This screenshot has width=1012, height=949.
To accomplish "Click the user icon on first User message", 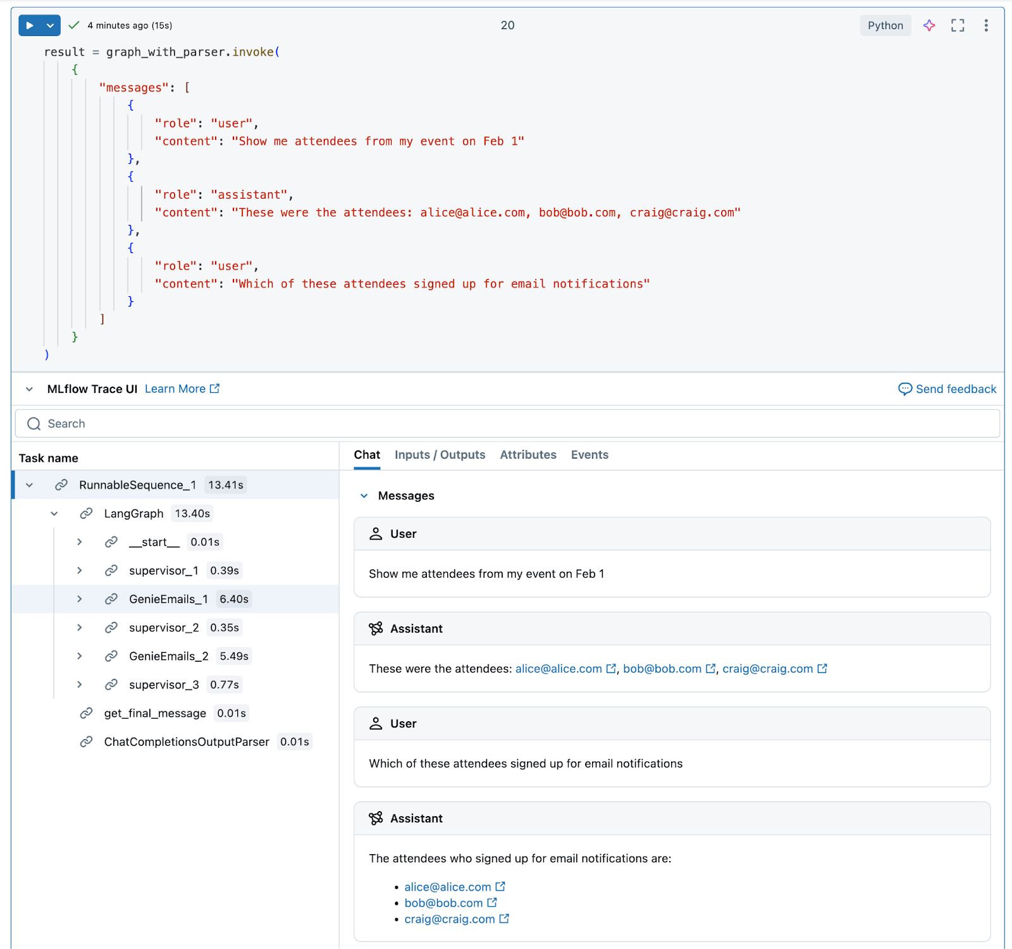I will (376, 533).
